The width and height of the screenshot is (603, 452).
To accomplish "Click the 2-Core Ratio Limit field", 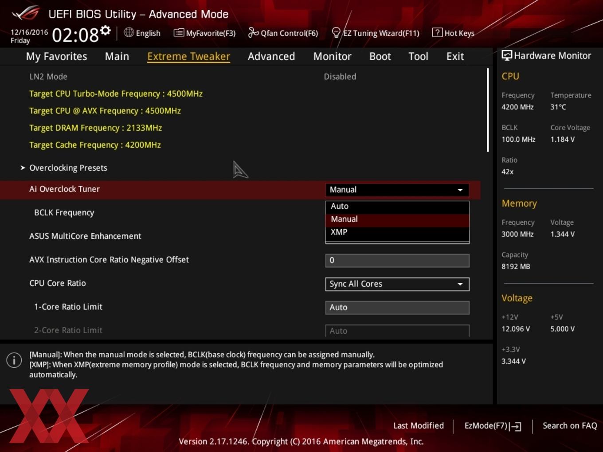I will coord(397,331).
